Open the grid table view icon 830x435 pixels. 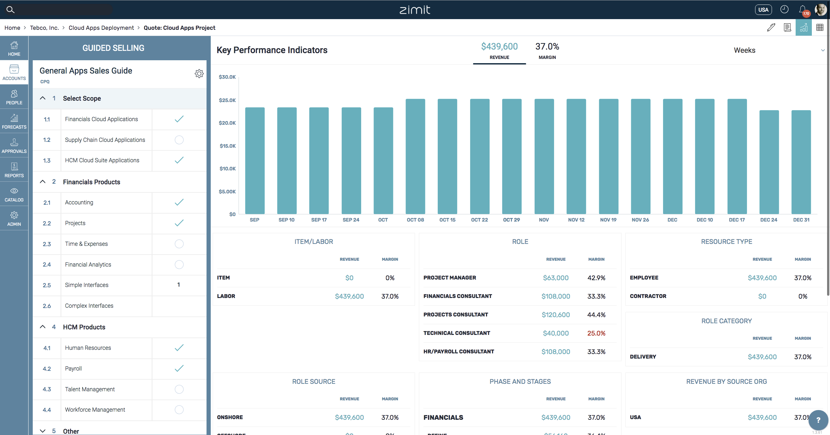coord(820,28)
